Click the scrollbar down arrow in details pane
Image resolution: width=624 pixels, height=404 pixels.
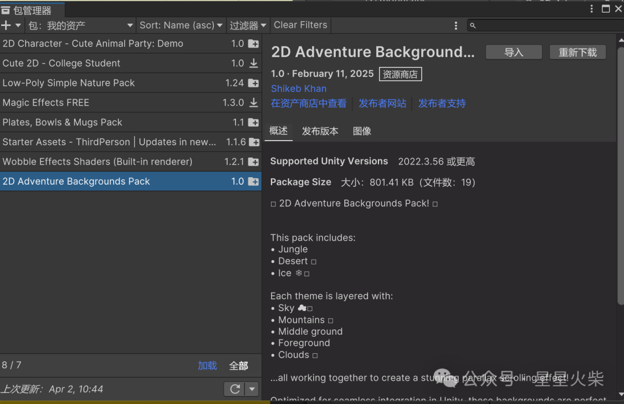621,394
